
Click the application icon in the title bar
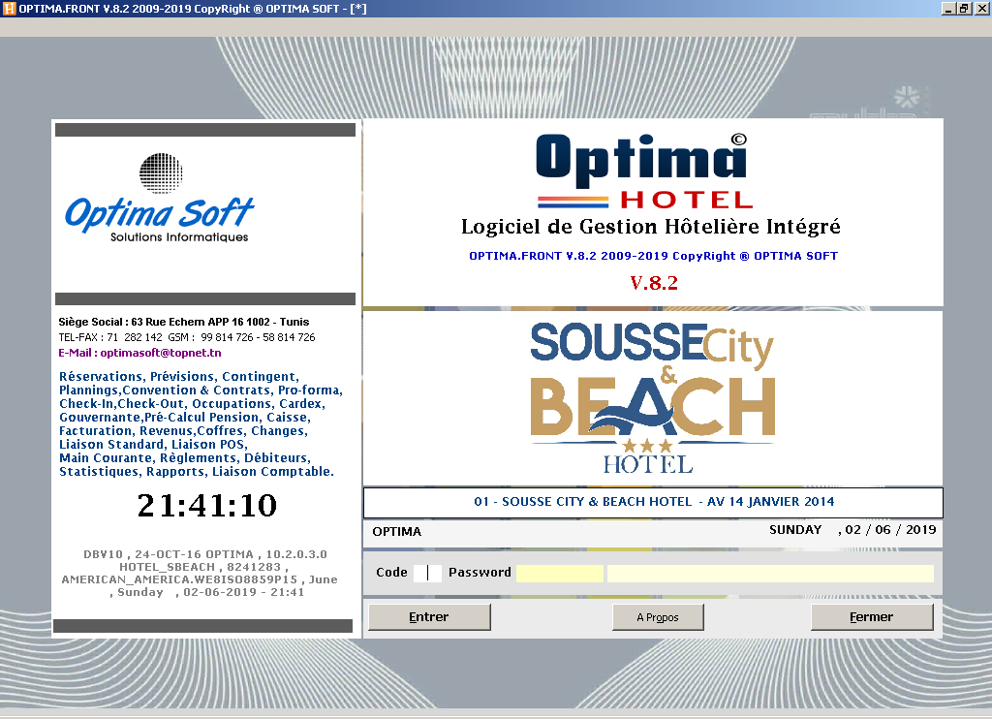coord(9,9)
